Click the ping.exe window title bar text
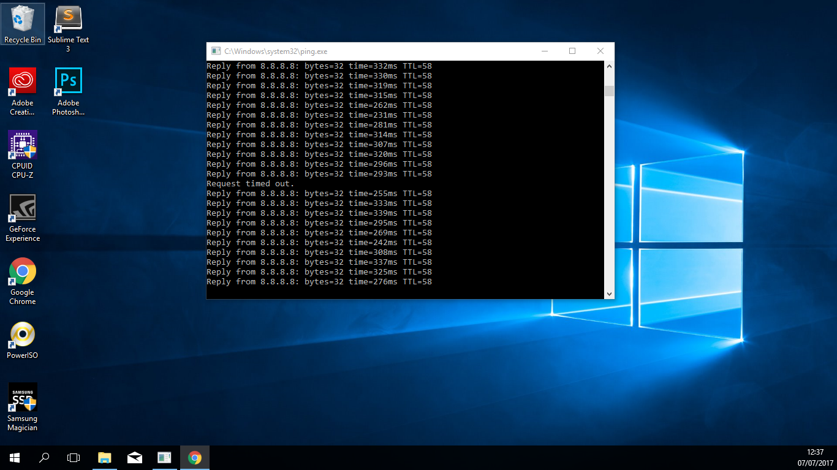837x470 pixels. (276, 51)
